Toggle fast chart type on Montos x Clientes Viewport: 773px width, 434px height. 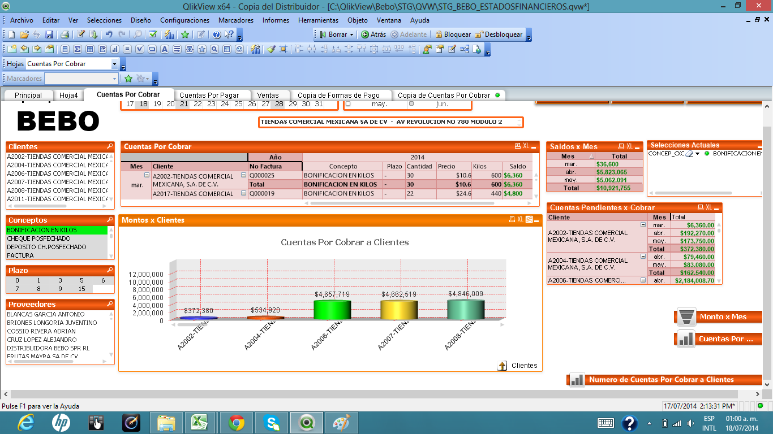[529, 220]
